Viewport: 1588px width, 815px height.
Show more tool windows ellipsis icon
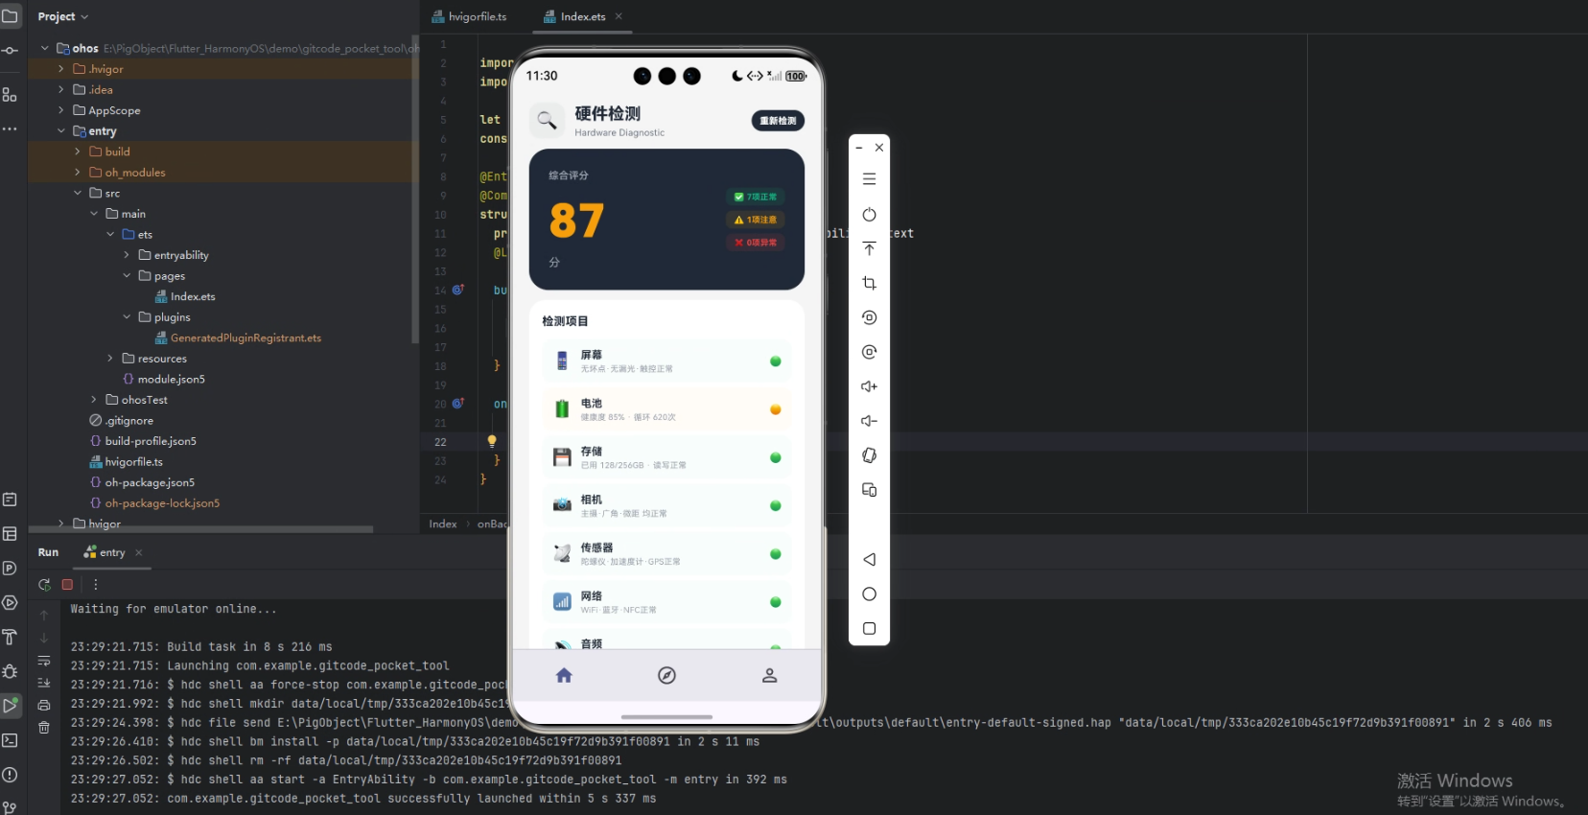(10, 128)
